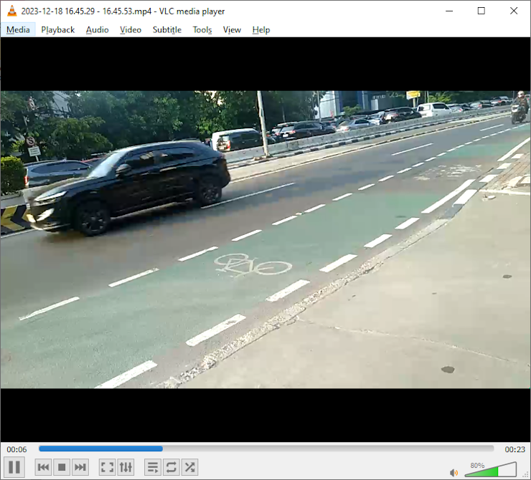Close the VLC media player window
The image size is (531, 480).
click(x=514, y=11)
